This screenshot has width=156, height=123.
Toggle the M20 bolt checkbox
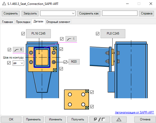point(65,62)
